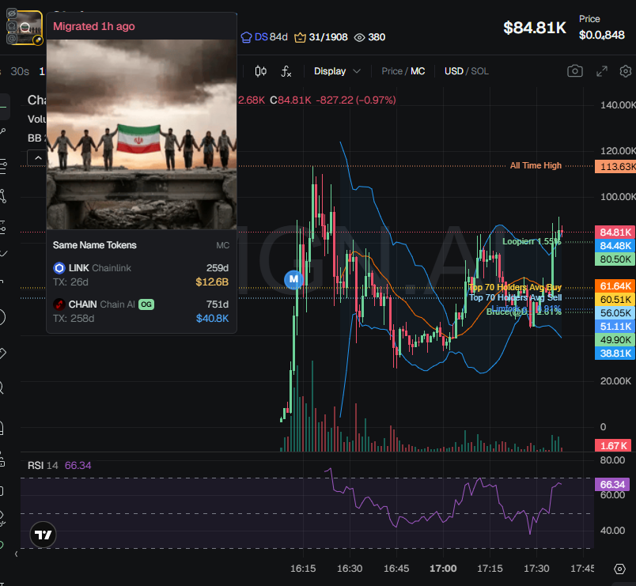Click the blue 38.81K price tag

tap(615, 353)
